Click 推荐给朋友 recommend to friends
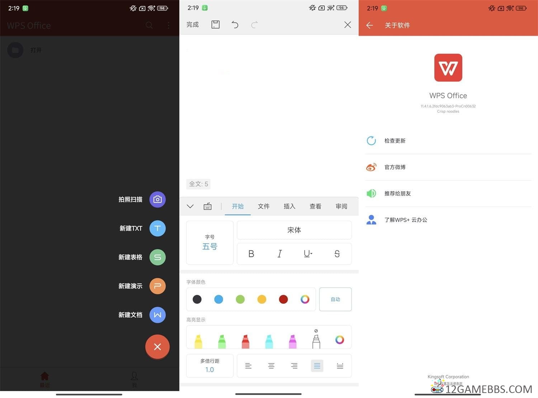538x398 pixels. tap(448, 193)
